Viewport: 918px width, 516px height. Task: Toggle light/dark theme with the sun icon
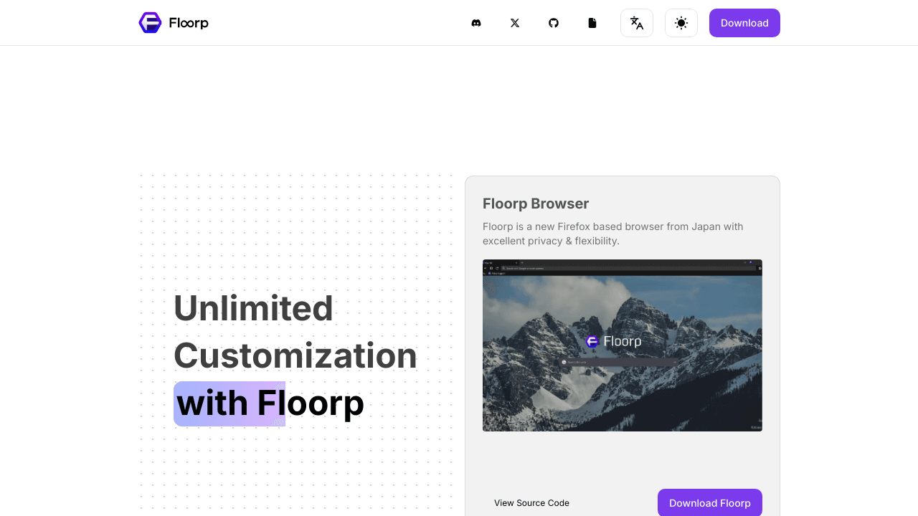pyautogui.click(x=681, y=22)
